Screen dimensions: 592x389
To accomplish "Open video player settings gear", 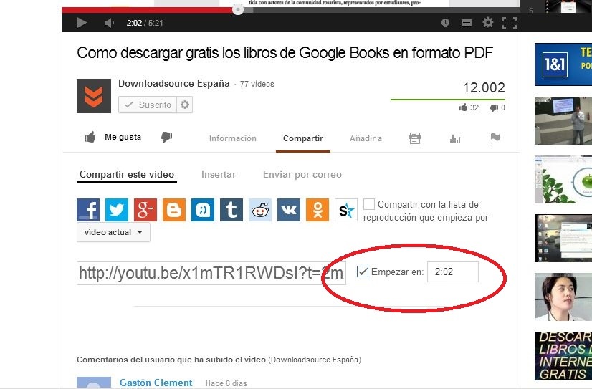I will point(488,23).
